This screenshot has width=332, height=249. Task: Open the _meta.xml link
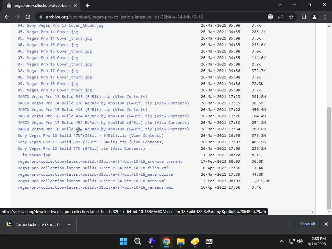pos(92,181)
